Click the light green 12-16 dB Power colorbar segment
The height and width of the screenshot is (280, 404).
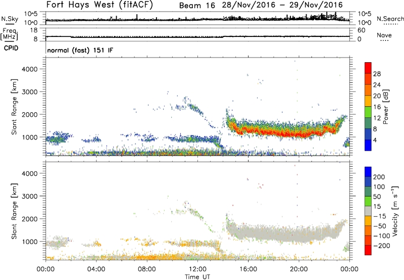pyautogui.click(x=368, y=112)
